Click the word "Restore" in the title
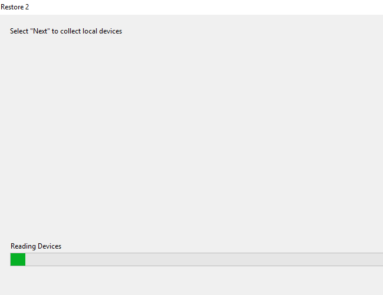 coord(12,7)
